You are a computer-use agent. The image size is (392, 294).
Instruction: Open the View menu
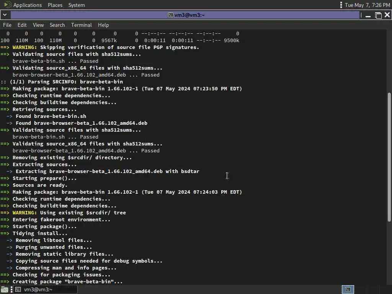(38, 25)
